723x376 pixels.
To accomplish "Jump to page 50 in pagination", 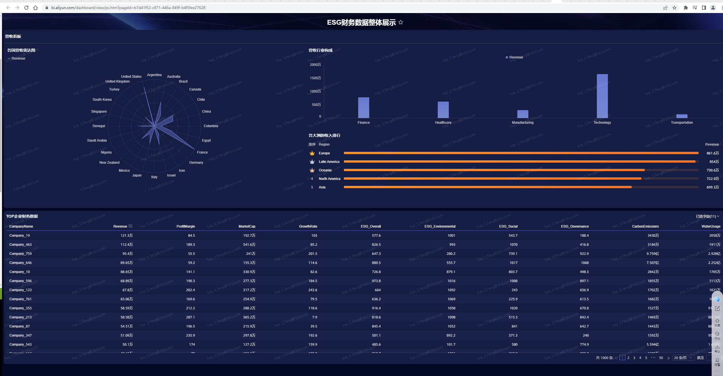I will click(x=661, y=358).
